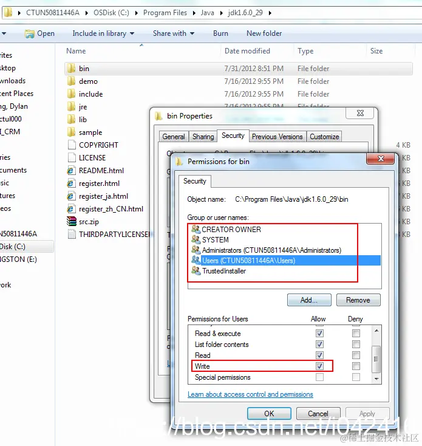The width and height of the screenshot is (422, 446).
Task: Open Learn about access control link
Action: click(250, 394)
